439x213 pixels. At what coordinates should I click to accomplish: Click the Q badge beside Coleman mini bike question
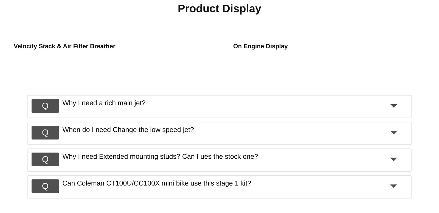(45, 186)
